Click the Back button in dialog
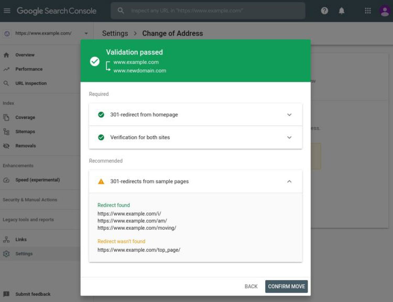 [251, 286]
